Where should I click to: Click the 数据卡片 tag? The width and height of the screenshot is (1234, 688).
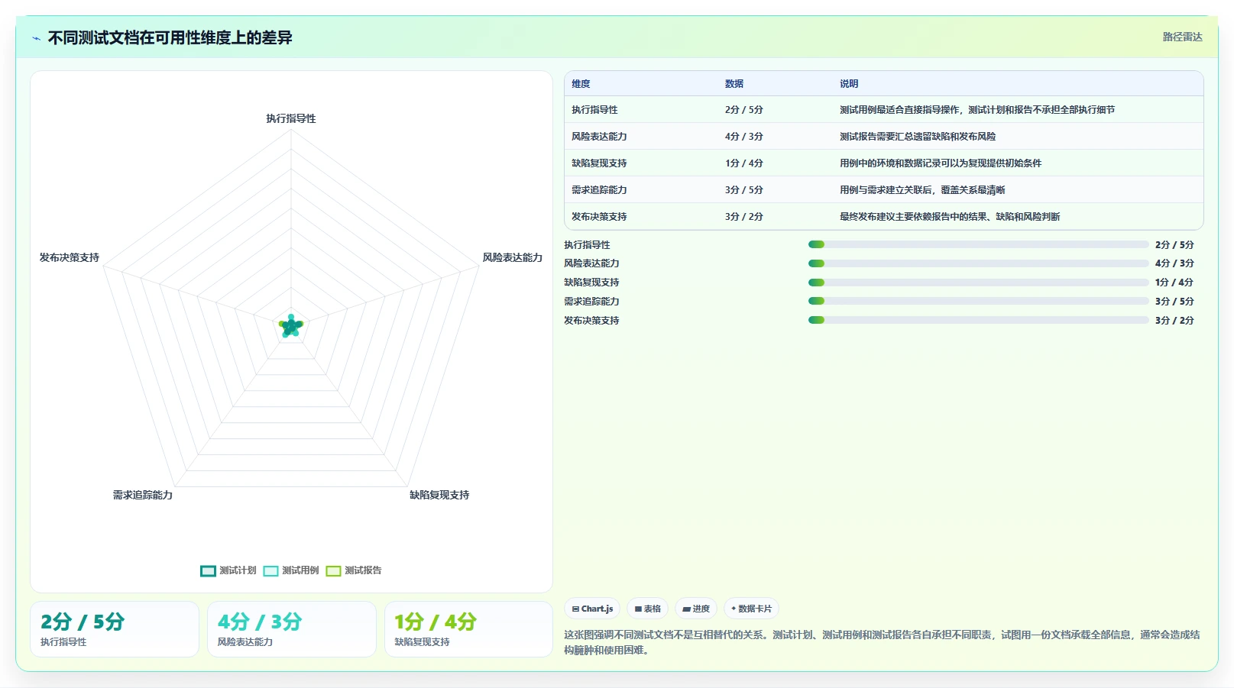coord(751,609)
